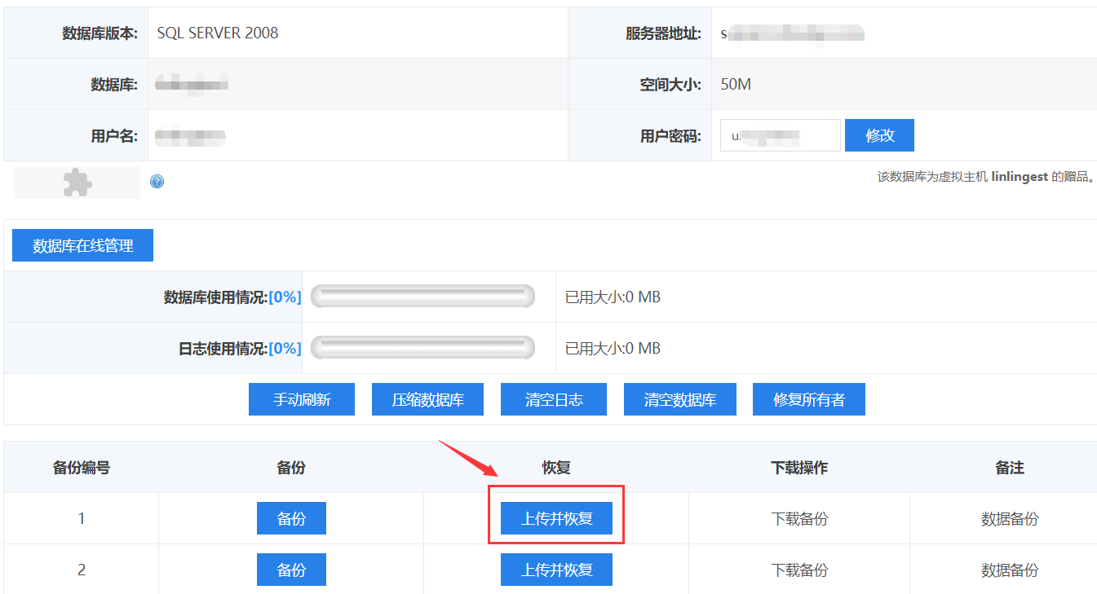Click the [0%] value beside 数据库使用情况
Image resolution: width=1097 pixels, height=594 pixels.
[285, 297]
